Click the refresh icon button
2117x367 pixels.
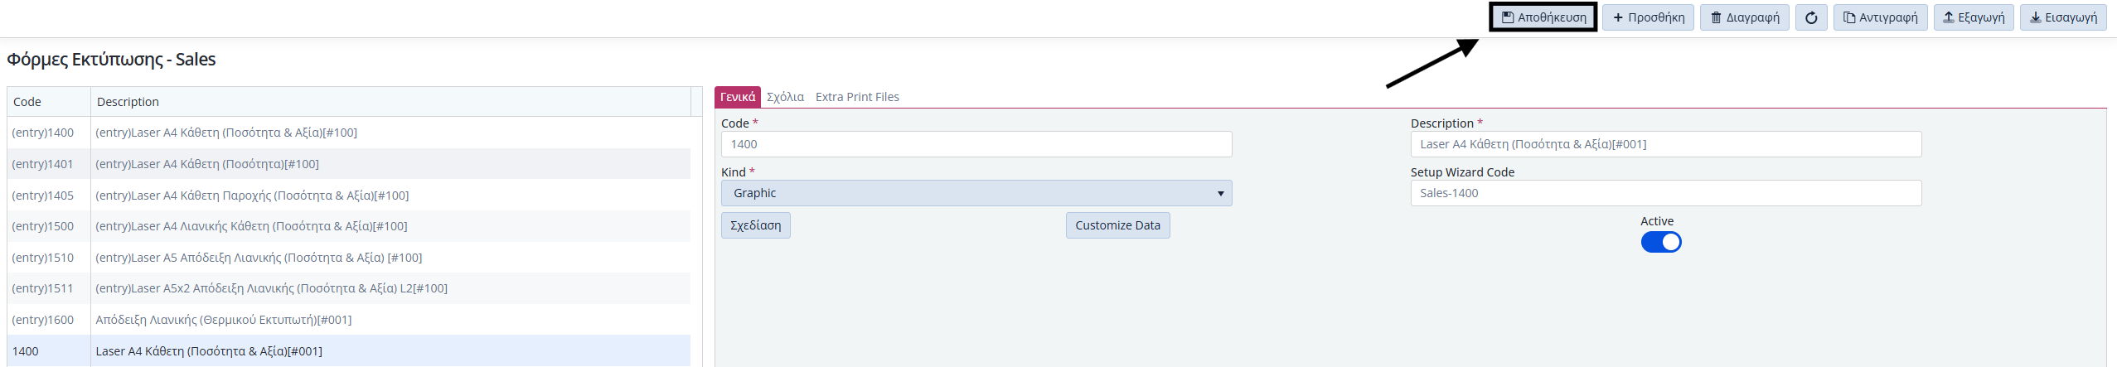1811,17
